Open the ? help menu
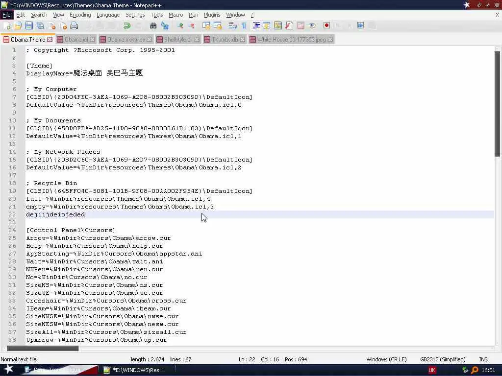Image resolution: width=502 pixels, height=376 pixels. coord(252,15)
